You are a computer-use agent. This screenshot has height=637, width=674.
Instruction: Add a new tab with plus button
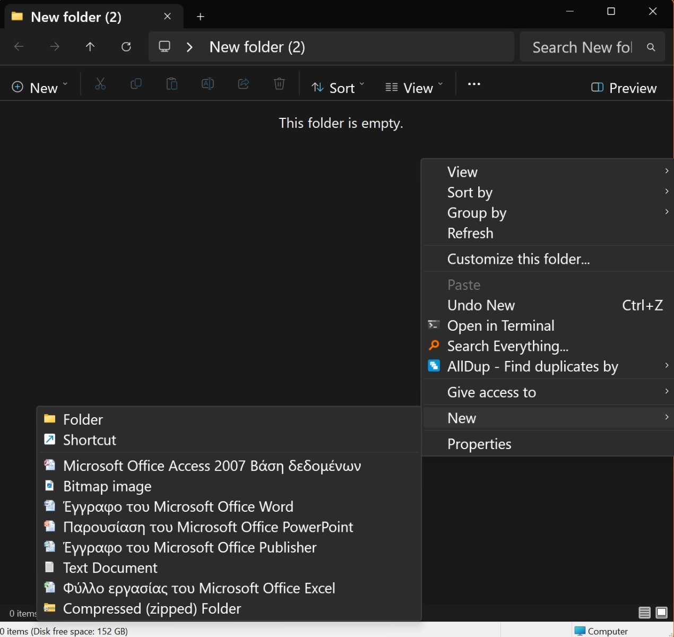tap(201, 16)
